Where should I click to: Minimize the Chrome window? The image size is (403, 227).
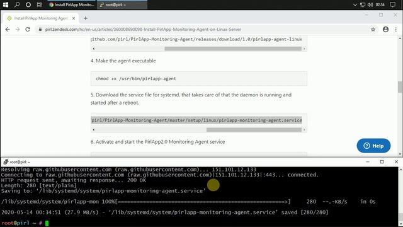coord(366,15)
